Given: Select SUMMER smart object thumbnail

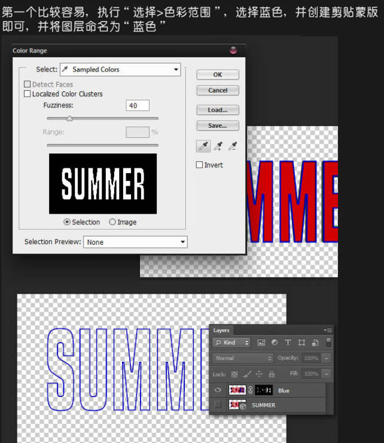Looking at the screenshot, I should pos(237,405).
